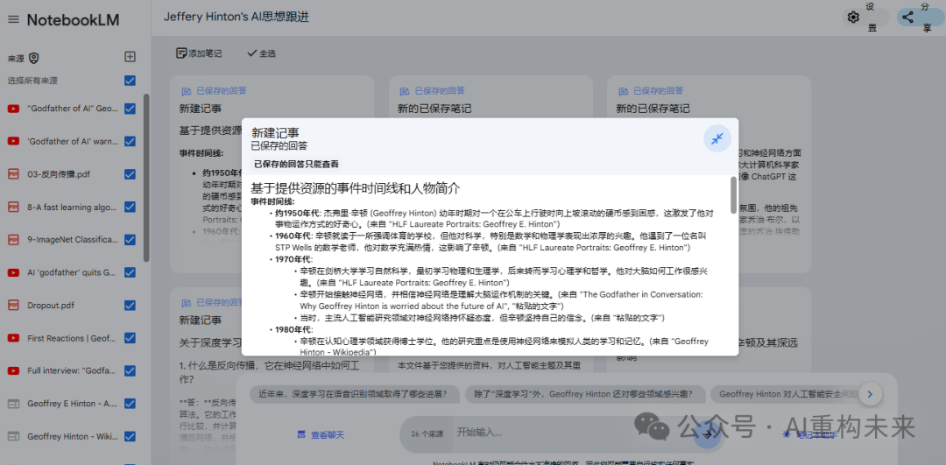946x465 pixels.
Task: Click the settings gear icon
Action: tap(853, 18)
